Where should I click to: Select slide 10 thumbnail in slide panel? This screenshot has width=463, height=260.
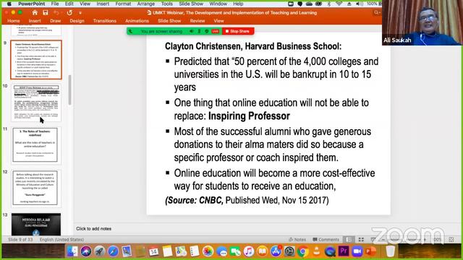[x=36, y=103]
